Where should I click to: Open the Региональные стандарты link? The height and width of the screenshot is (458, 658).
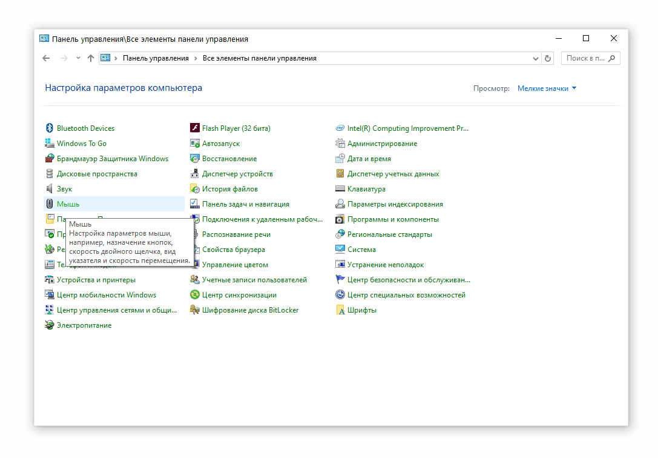[x=389, y=234]
